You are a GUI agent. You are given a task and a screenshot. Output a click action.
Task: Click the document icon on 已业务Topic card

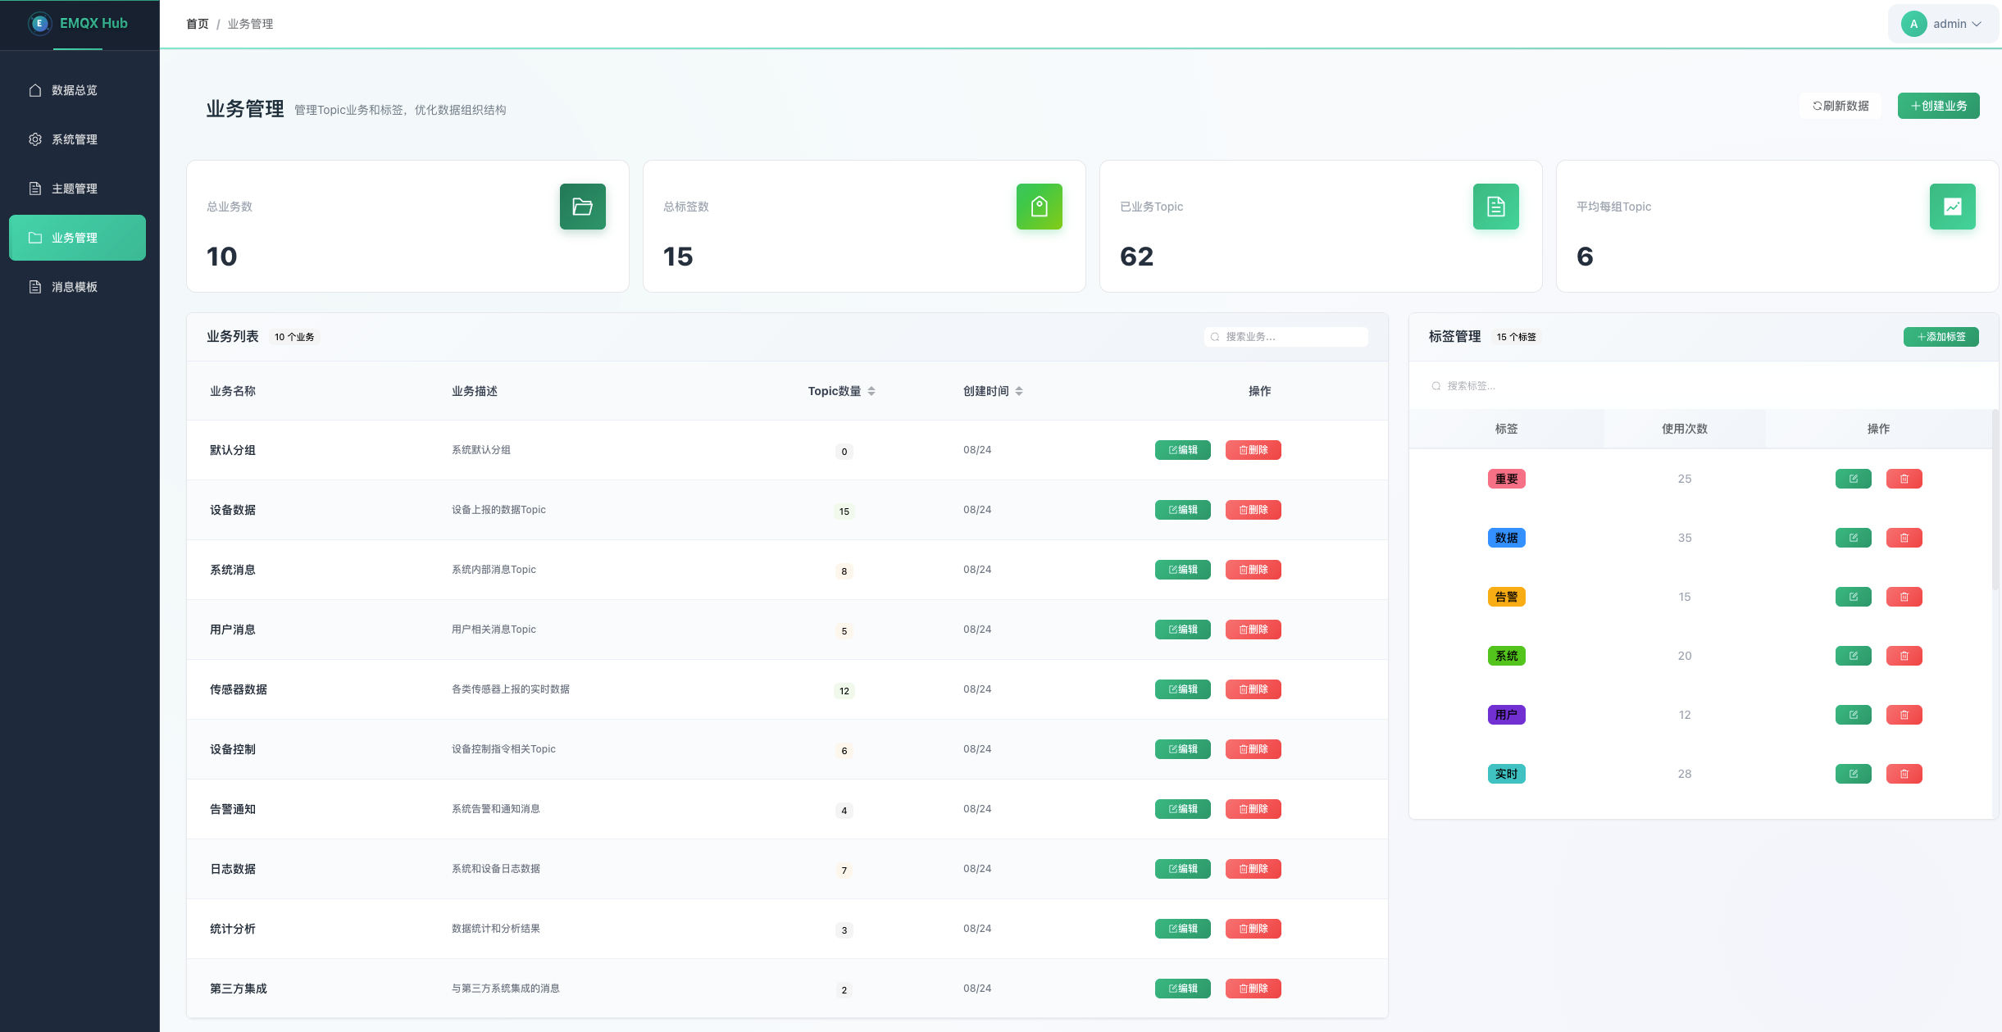(1495, 207)
